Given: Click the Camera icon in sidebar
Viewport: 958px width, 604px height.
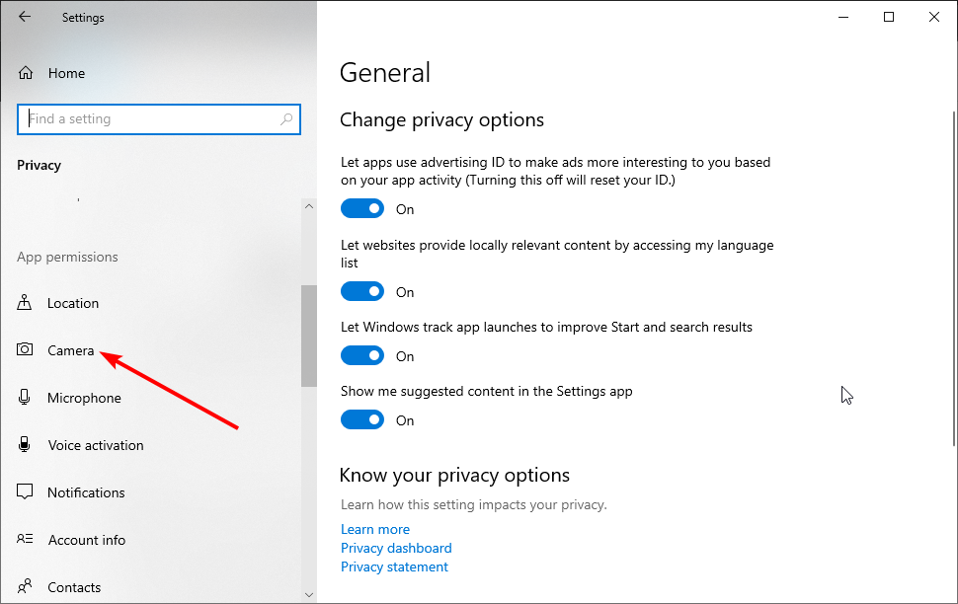Looking at the screenshot, I should pos(26,350).
